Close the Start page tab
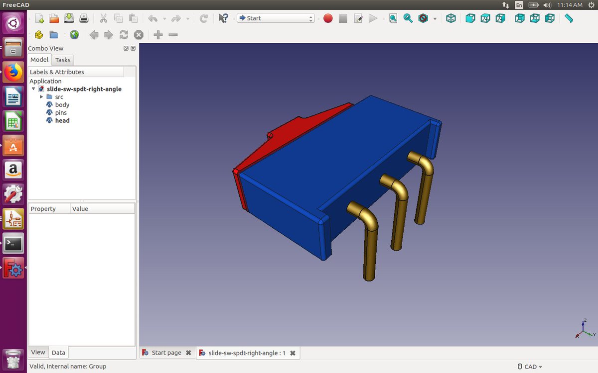Image resolution: width=598 pixels, height=373 pixels. point(188,353)
